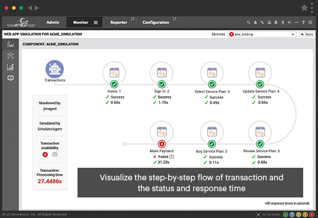
Task: Open the camera screenshot icon next to Failed
Action: coord(172,156)
